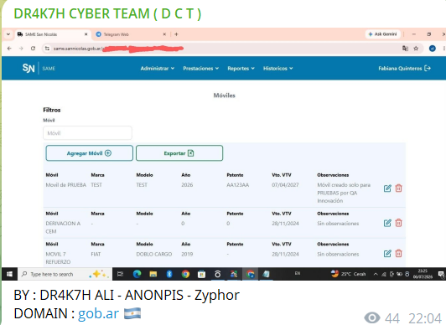Screen dimensions: 446x325
Task: Delete the MOVIL 7 REFUERZO row
Action: pos(398,254)
